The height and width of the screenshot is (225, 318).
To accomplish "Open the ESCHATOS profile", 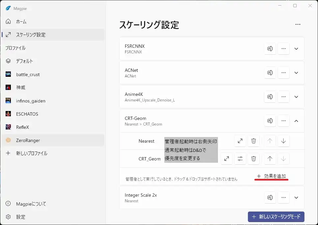I will 27,114.
